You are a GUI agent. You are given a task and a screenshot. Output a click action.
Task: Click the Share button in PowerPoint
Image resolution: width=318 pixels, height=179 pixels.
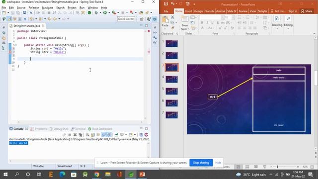[x=307, y=11]
